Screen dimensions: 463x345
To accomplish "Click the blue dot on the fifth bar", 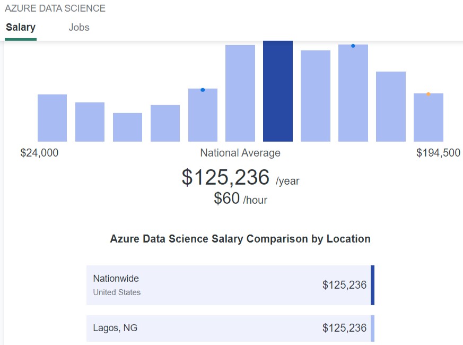I will [203, 90].
